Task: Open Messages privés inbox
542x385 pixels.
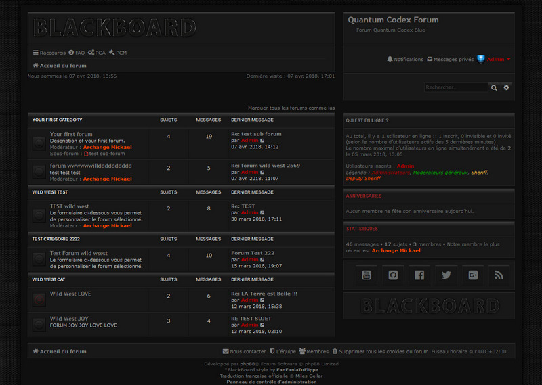Action: (x=450, y=60)
